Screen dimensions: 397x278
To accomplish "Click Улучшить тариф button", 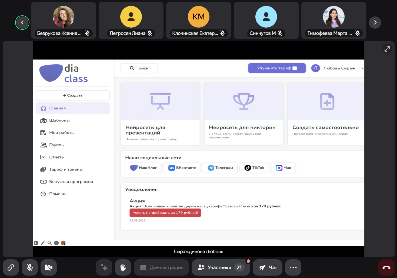I will pos(277,68).
